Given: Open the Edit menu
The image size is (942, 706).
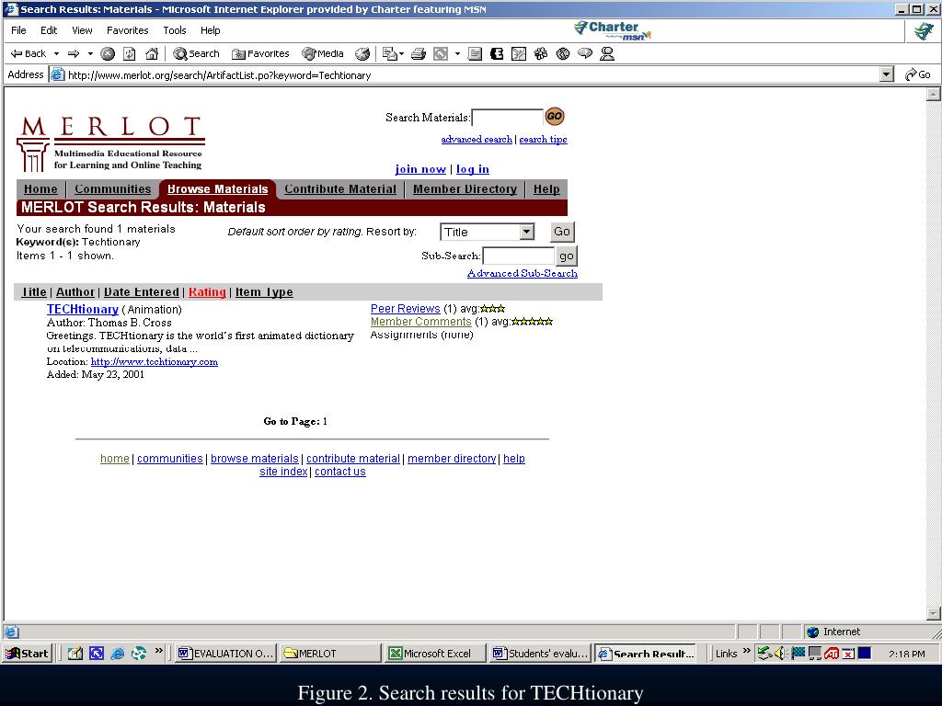Looking at the screenshot, I should click(x=49, y=30).
